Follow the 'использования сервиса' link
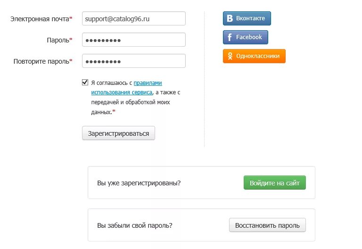The image size is (362, 249). (x=122, y=92)
